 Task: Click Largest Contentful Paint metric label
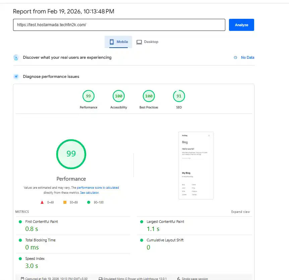pyautogui.click(x=165, y=222)
